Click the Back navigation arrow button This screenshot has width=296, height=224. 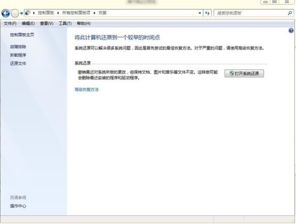[x=6, y=13]
